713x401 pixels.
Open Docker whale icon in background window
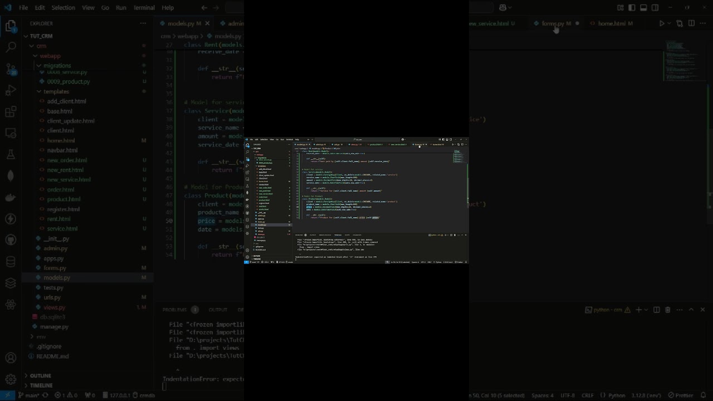click(x=11, y=197)
